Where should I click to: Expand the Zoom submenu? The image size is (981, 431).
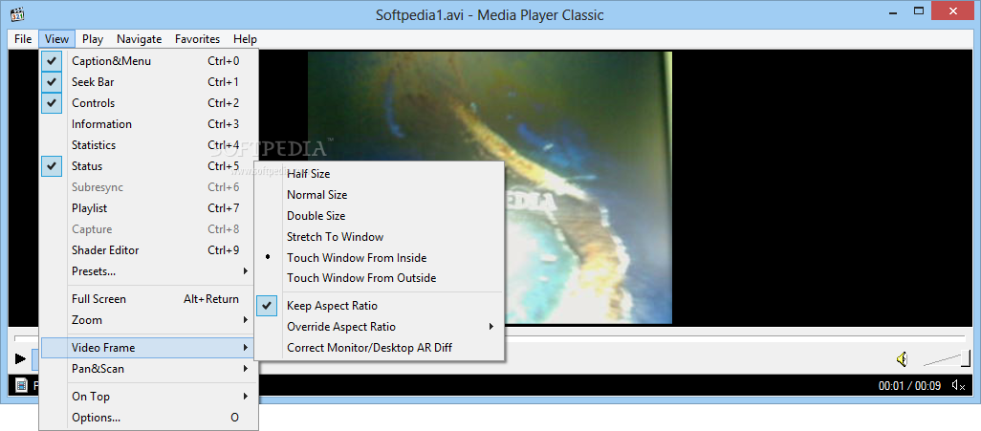(149, 319)
